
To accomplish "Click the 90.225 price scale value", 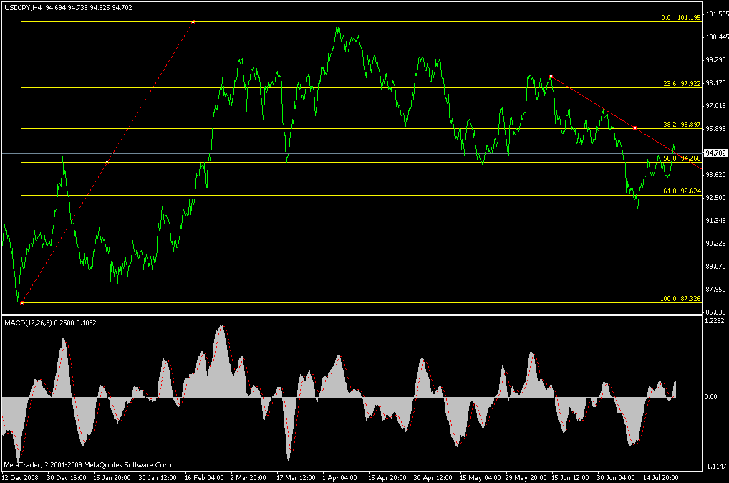I will point(716,244).
